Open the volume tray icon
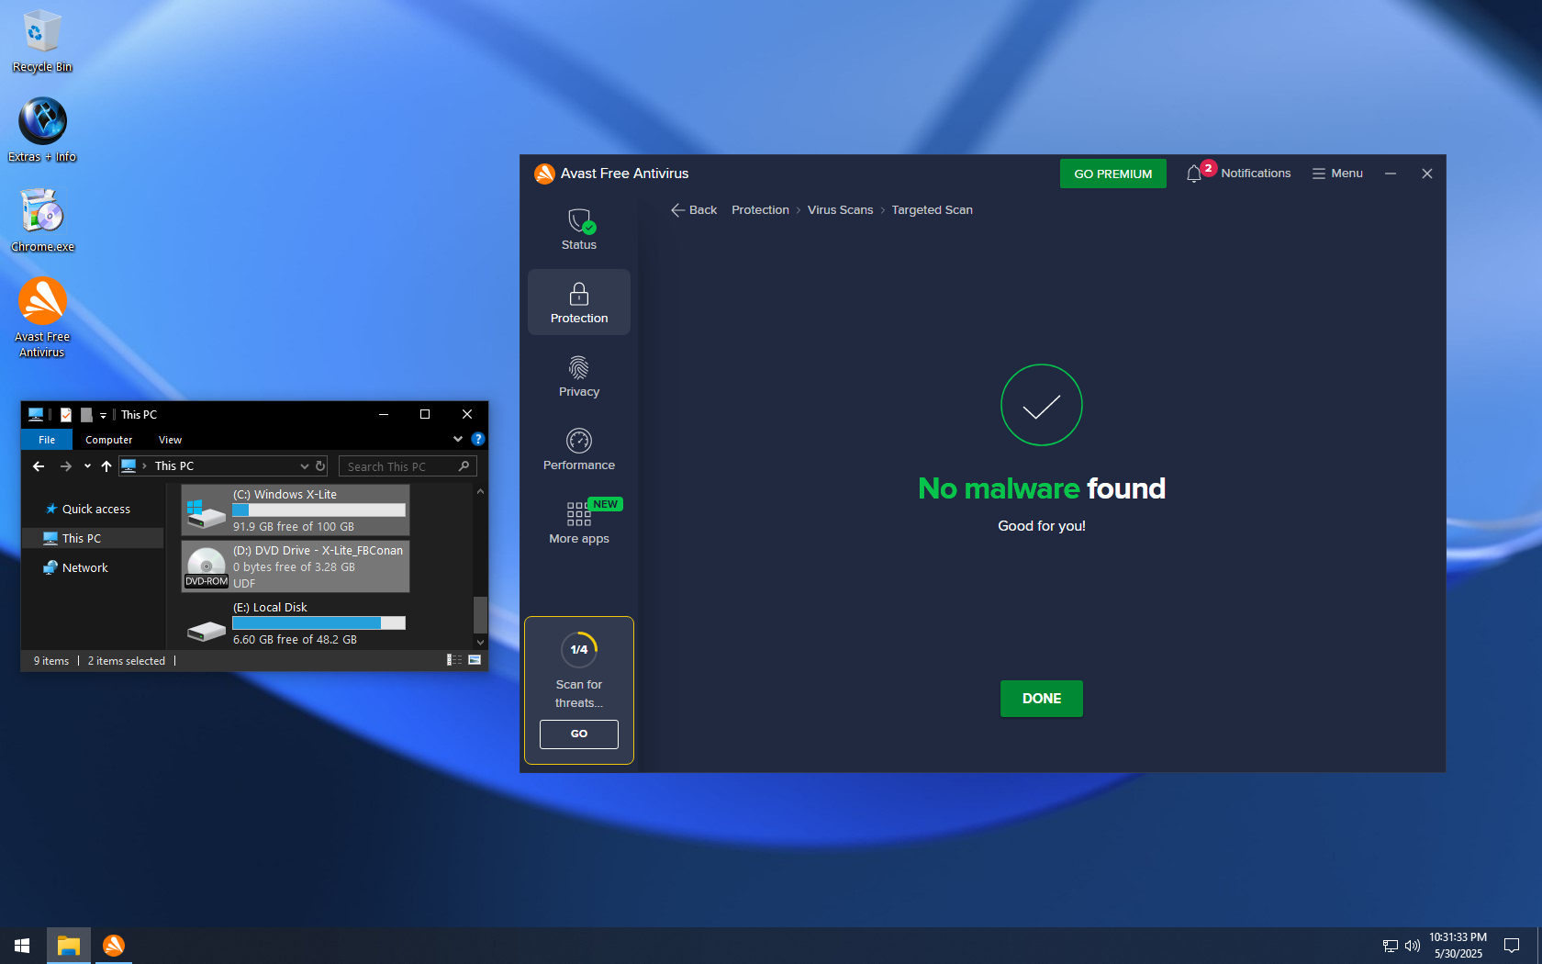Image resolution: width=1542 pixels, height=964 pixels. 1413,946
